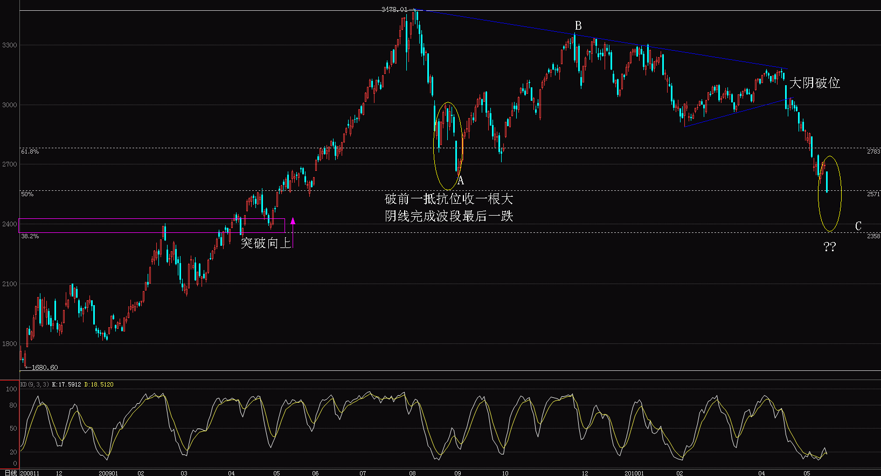Click the 200901 date label

click(x=108, y=473)
